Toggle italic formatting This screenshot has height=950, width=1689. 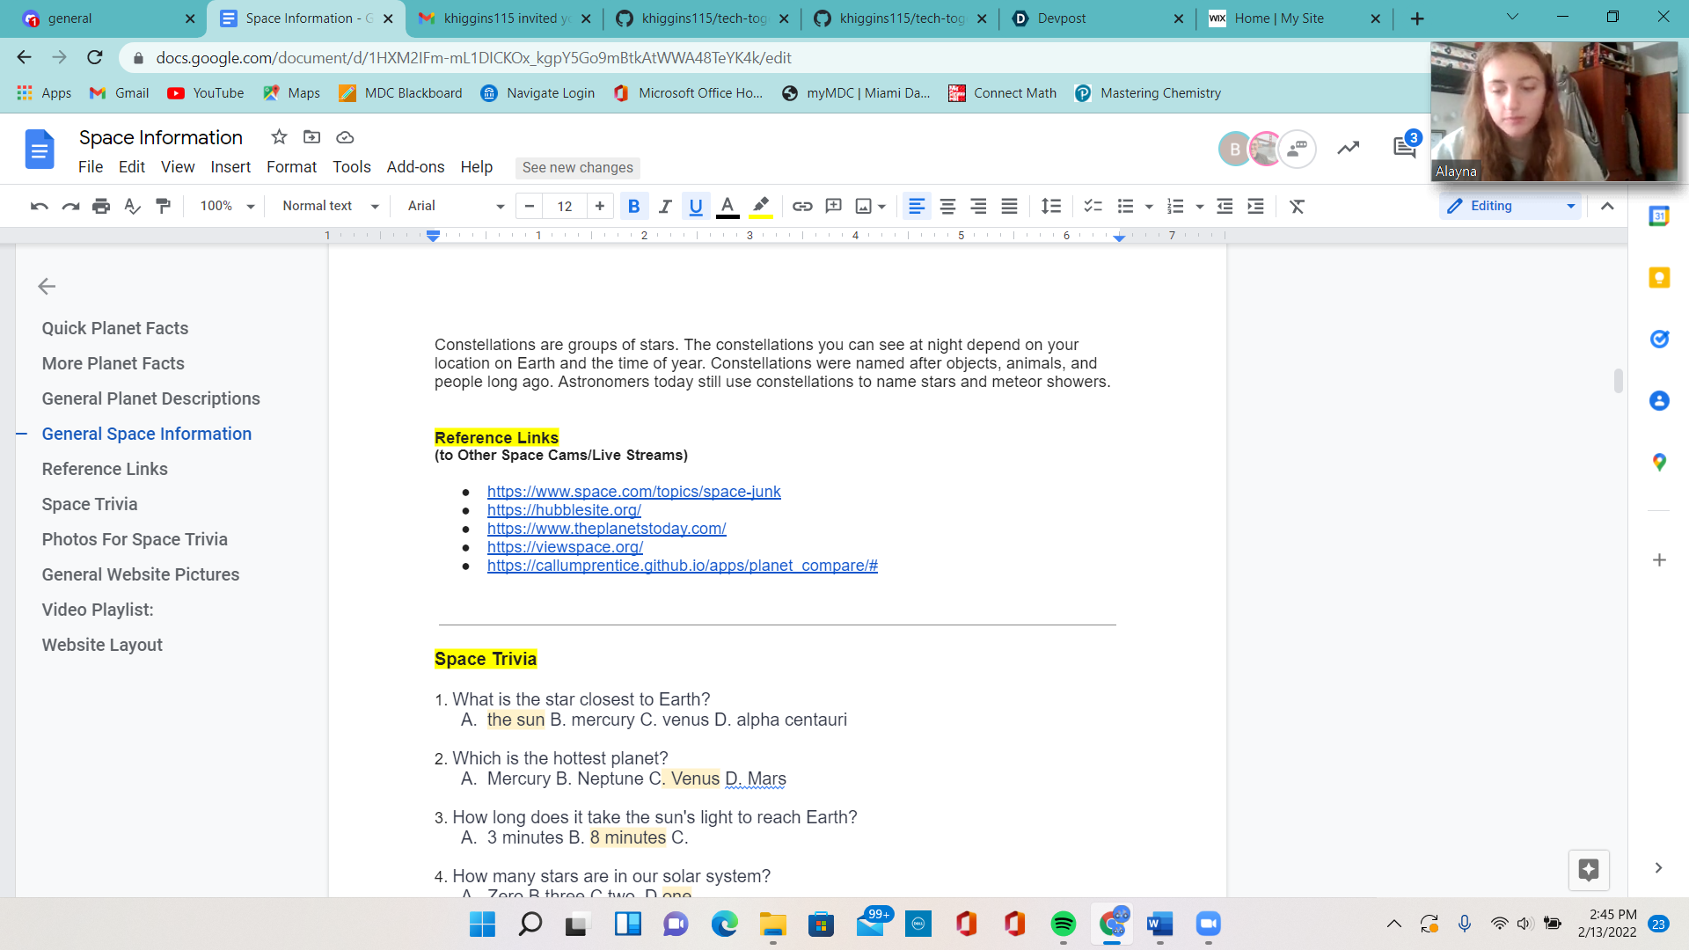(x=665, y=206)
